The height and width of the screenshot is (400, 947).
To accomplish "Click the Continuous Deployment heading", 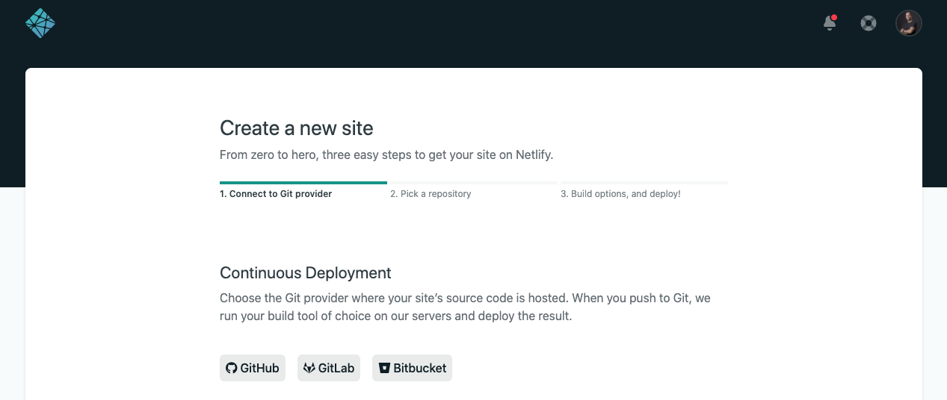I will (x=306, y=272).
